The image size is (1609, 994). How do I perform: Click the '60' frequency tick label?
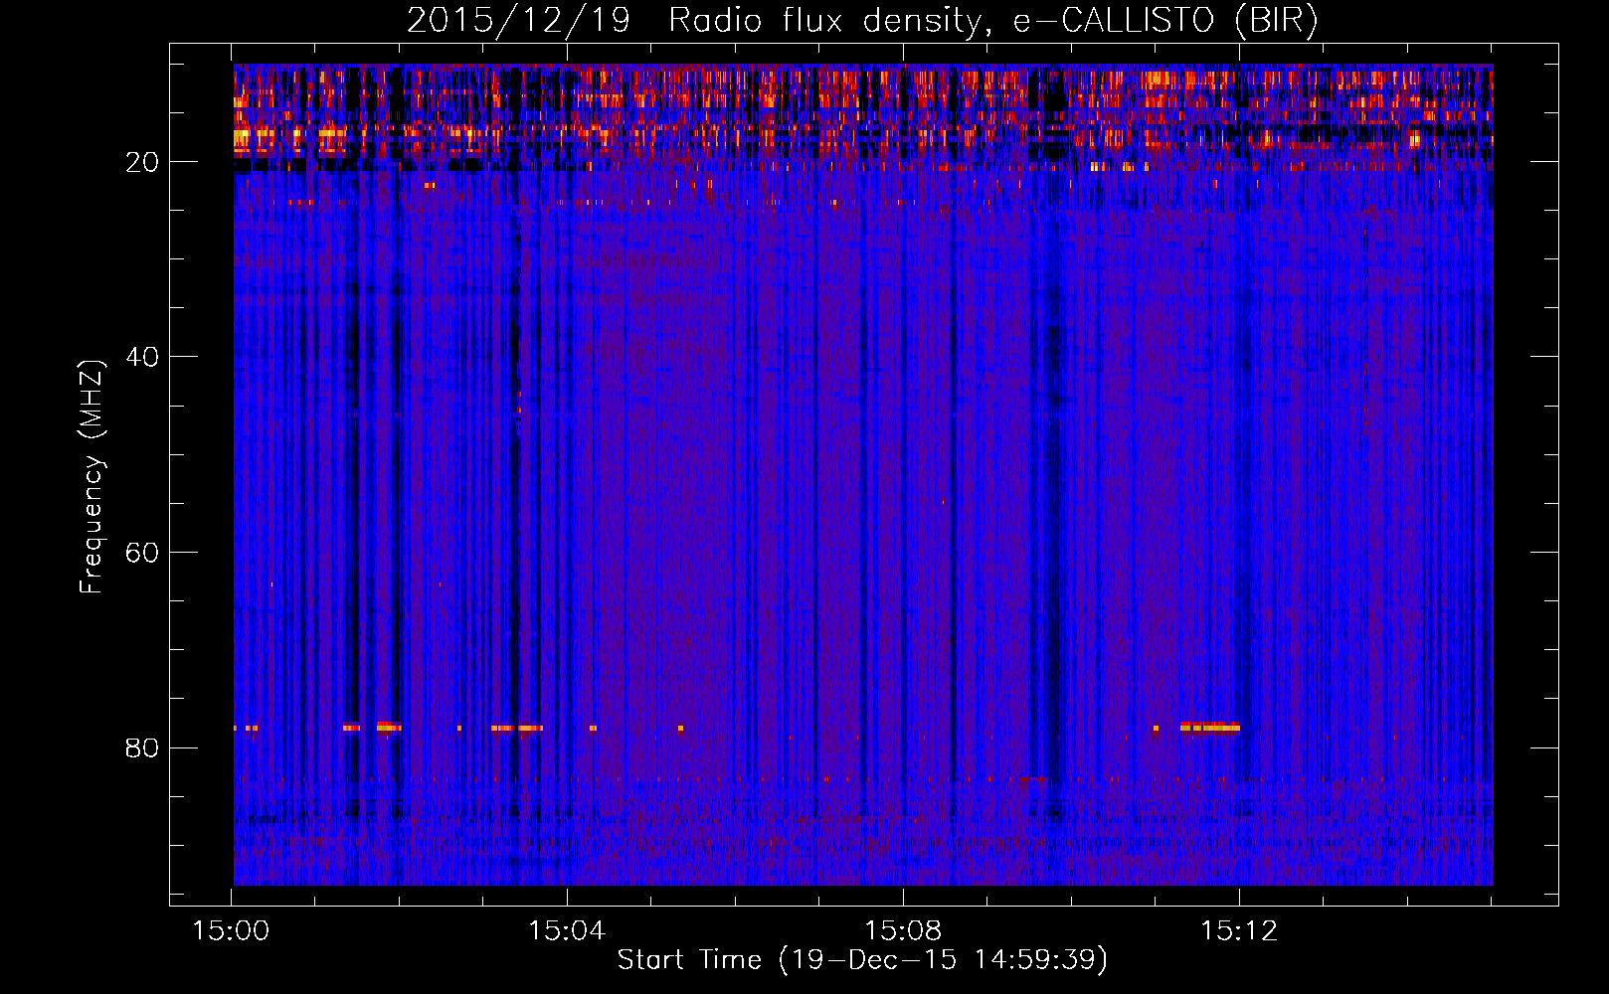pyautogui.click(x=142, y=553)
